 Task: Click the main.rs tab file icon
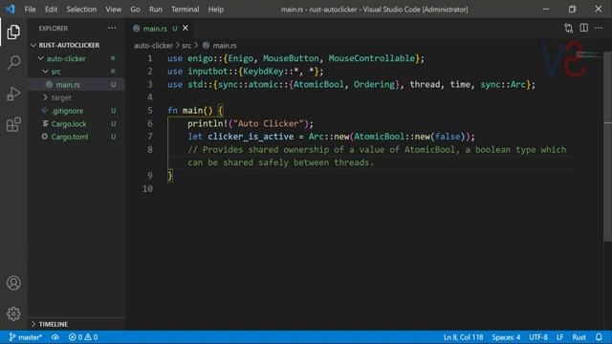click(136, 28)
